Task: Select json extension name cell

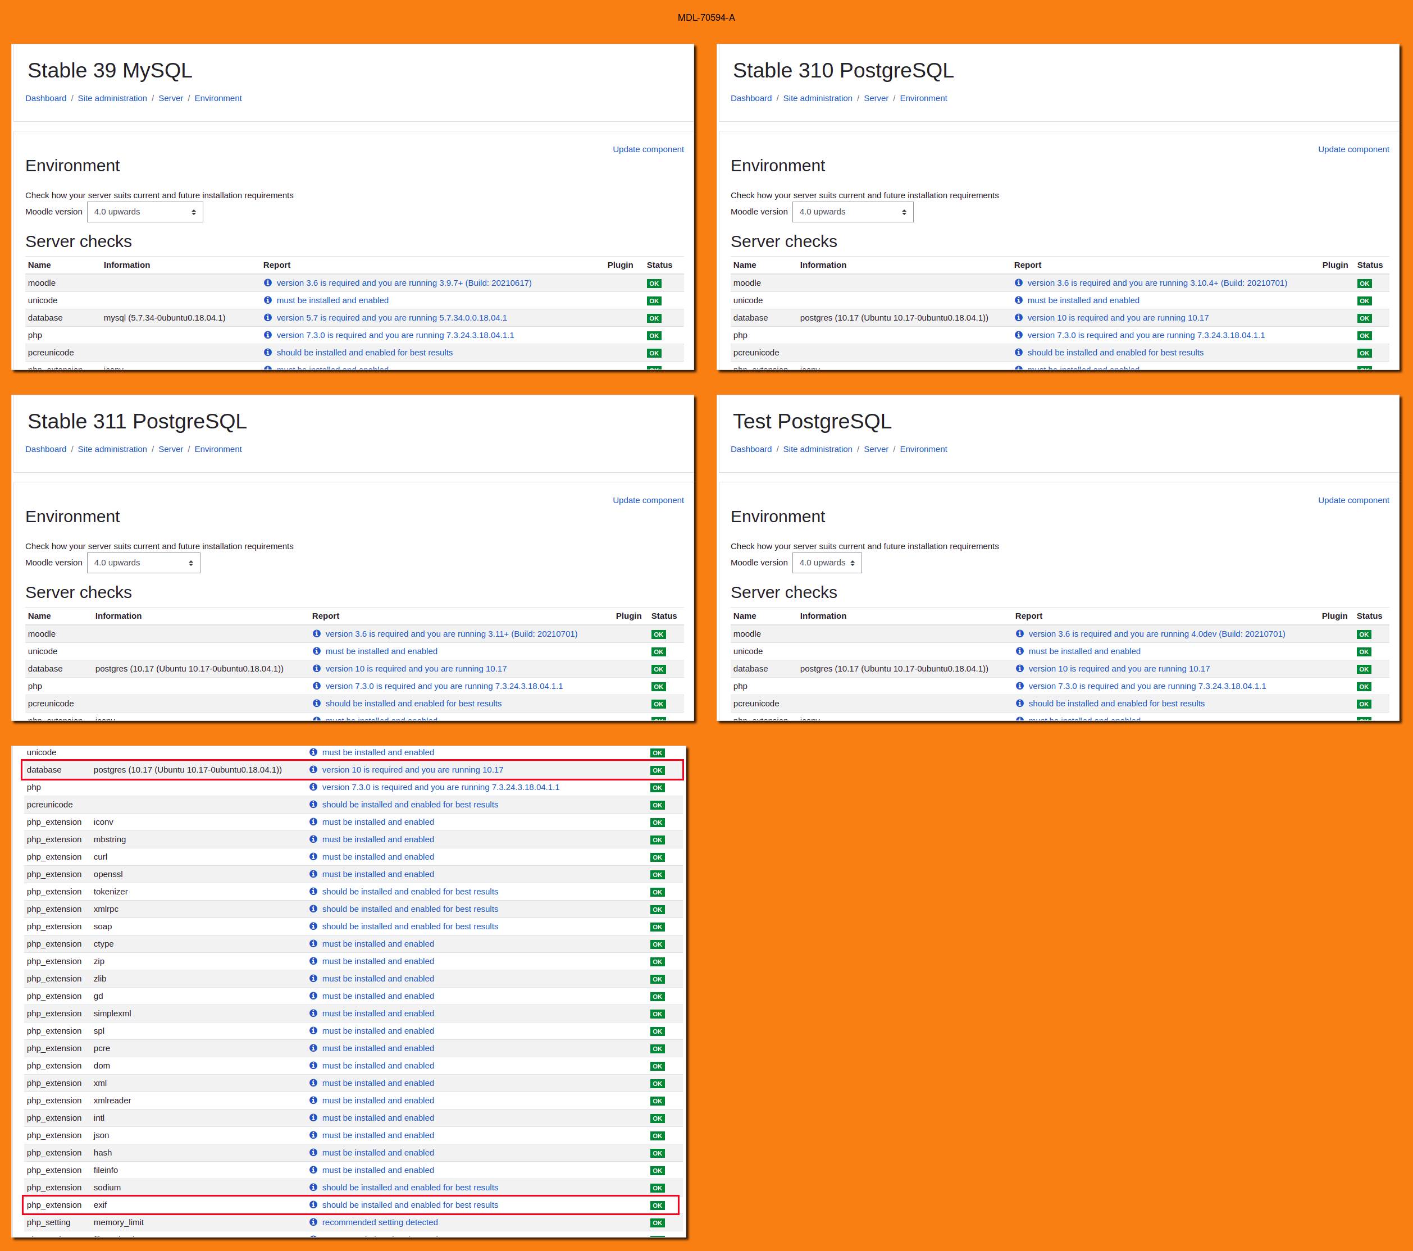Action: 101,1135
